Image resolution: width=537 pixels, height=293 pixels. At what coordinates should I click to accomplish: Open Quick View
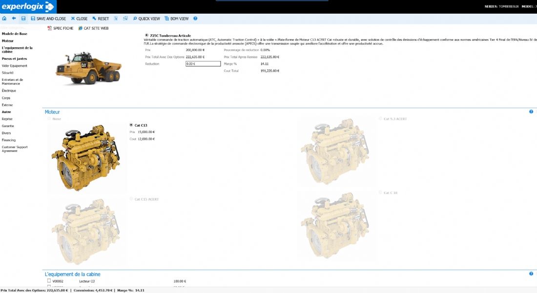tap(146, 19)
